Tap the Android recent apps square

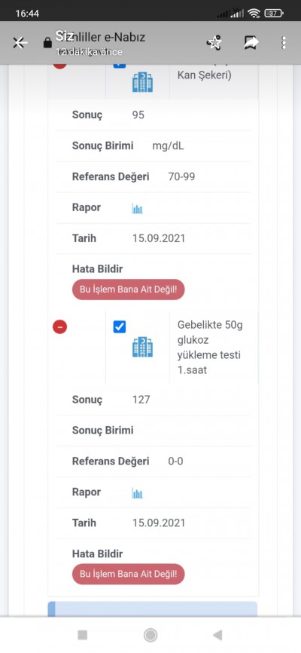click(83, 635)
